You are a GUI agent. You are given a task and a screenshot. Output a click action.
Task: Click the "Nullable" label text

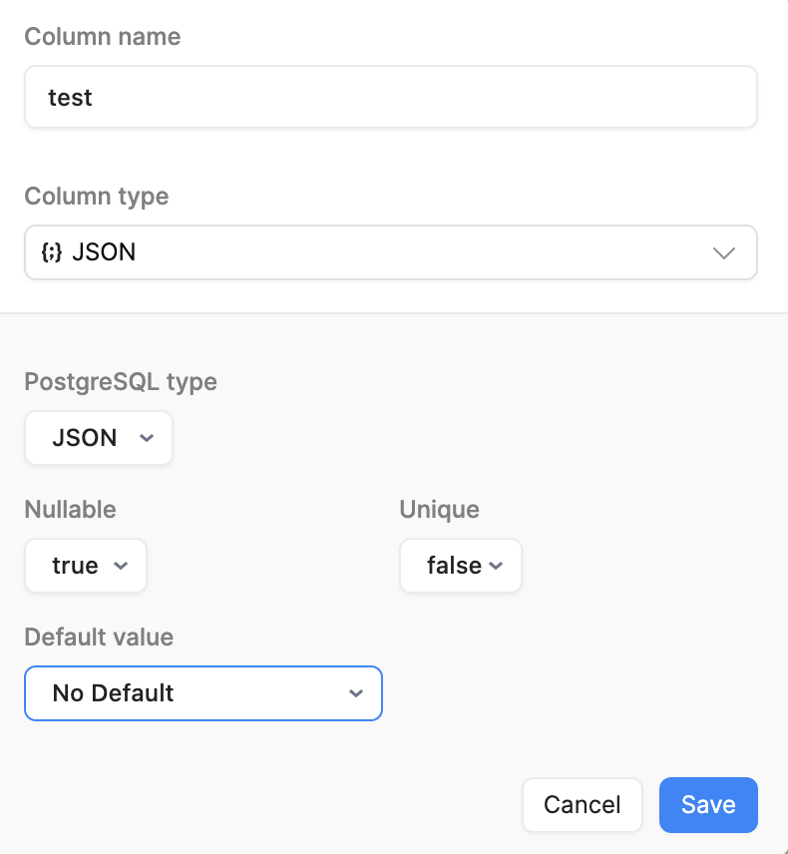(70, 509)
